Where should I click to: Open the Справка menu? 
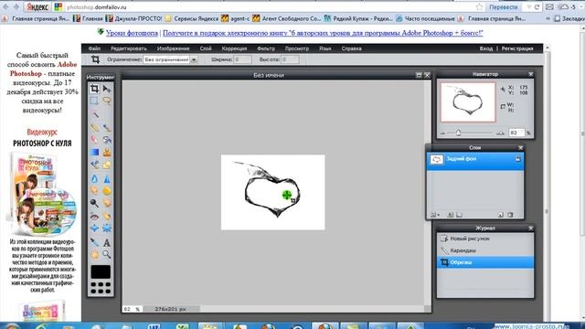(x=351, y=48)
